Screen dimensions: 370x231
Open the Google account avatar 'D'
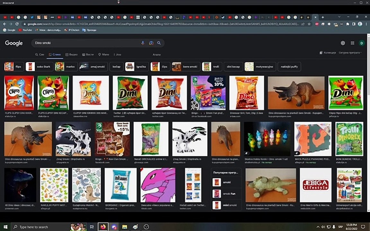[362, 43]
